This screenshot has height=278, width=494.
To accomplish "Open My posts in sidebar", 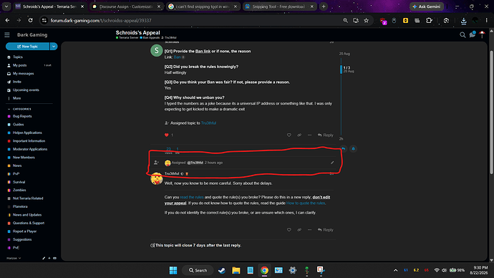I will (x=20, y=65).
